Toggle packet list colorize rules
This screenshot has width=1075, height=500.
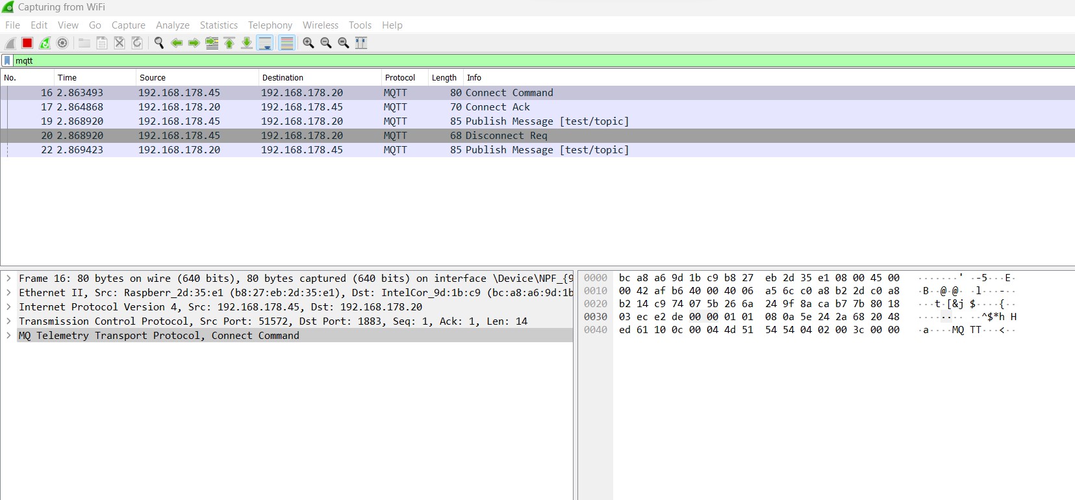(x=286, y=43)
